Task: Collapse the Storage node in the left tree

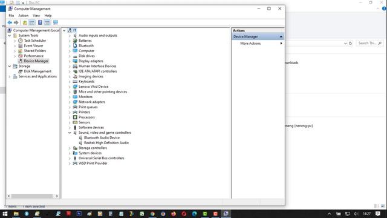Action: coord(10,66)
